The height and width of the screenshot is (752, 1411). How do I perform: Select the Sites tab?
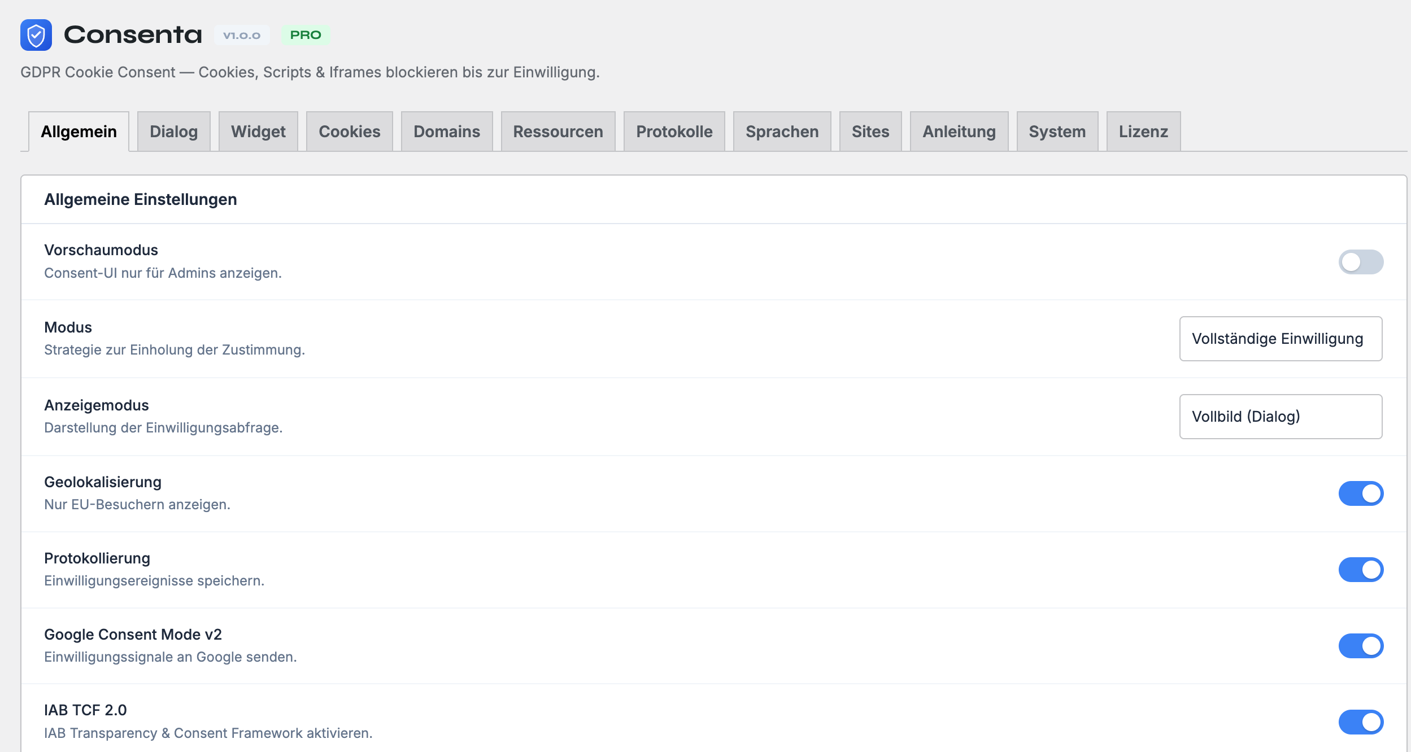[870, 131]
